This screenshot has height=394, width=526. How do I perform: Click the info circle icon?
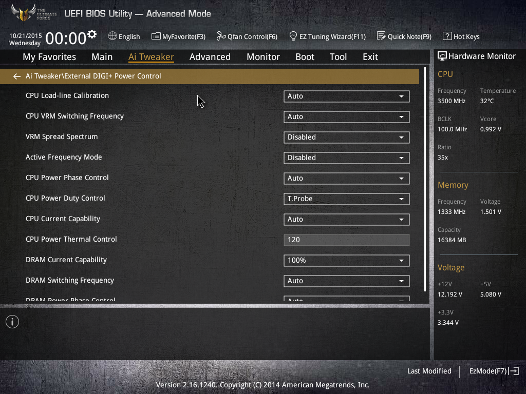click(12, 322)
